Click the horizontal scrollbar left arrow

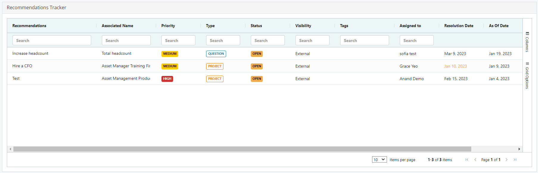(x=10, y=149)
